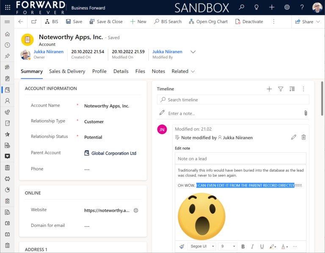The height and width of the screenshot is (253, 325).
Task: Toggle bold formatting in note editor
Action: (243, 247)
